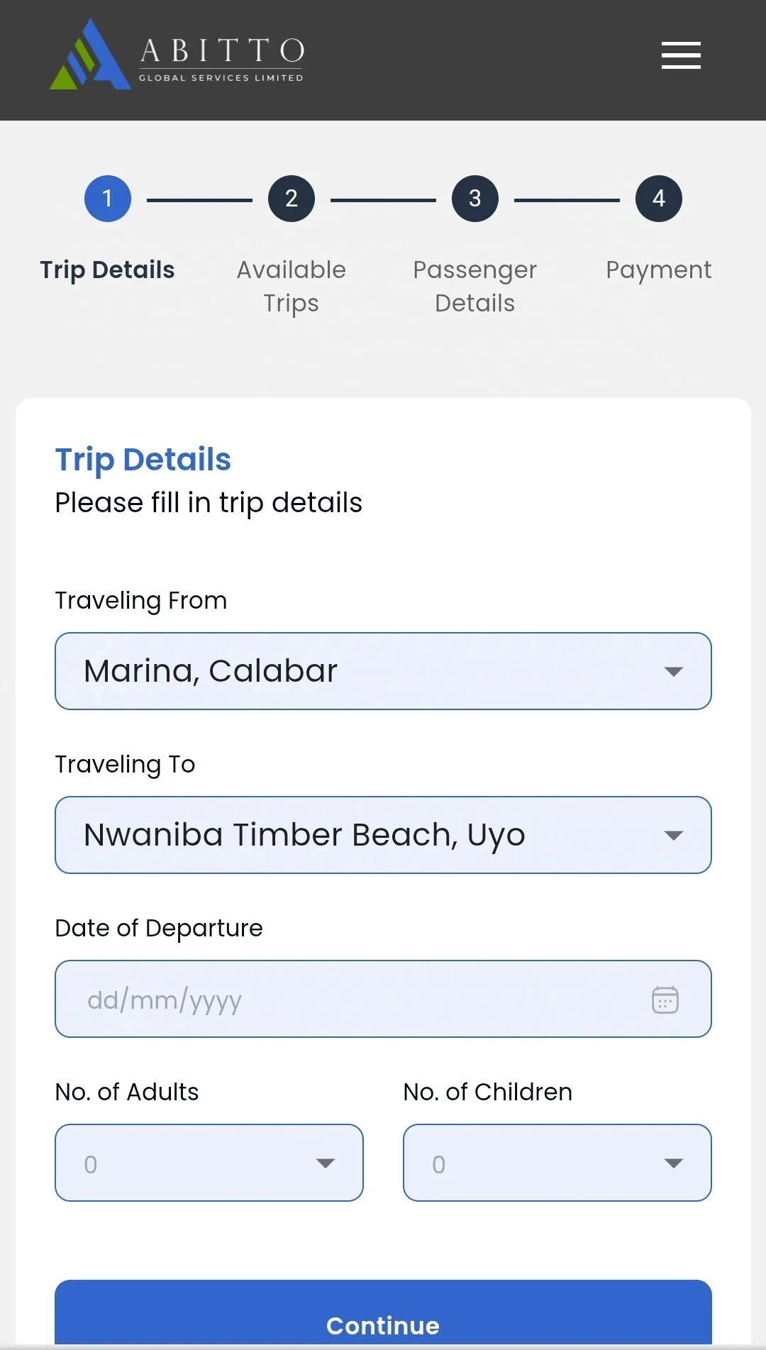Open the calendar date picker icon
The image size is (766, 1350).
665,1000
